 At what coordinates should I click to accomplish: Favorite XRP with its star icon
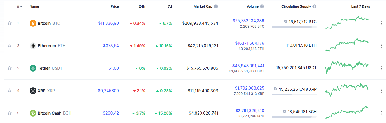point(10,91)
